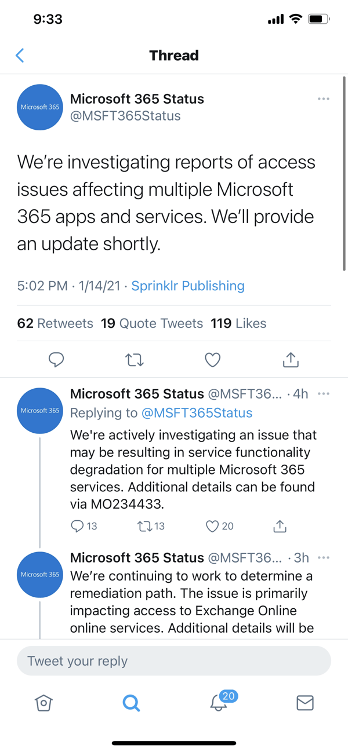The image size is (348, 752).
Task: Retweet the main tweet using retweet icon
Action: 134,360
